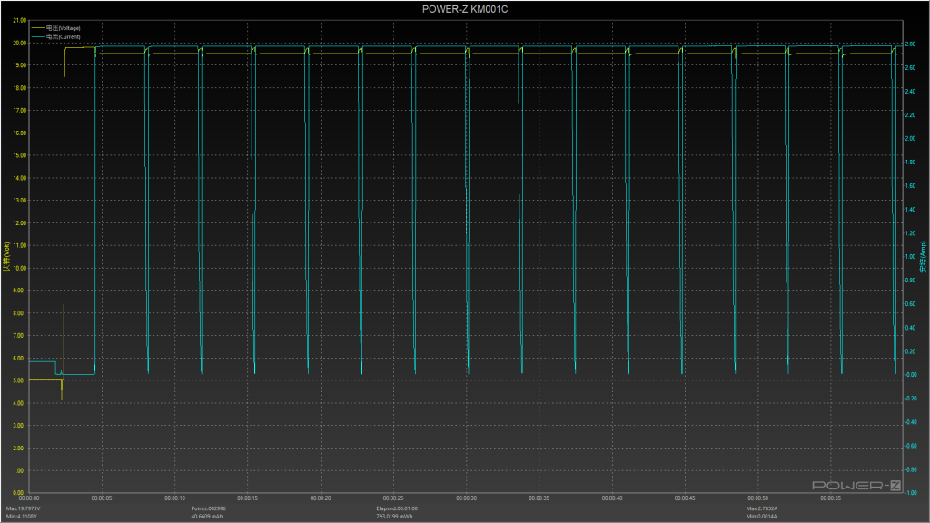
Task: Click the 21.00 voltage axis label
Action: 20,20
